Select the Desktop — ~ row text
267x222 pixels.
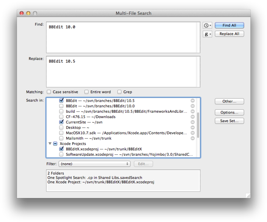tap(78, 127)
